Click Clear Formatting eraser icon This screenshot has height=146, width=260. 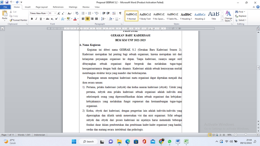point(77,13)
